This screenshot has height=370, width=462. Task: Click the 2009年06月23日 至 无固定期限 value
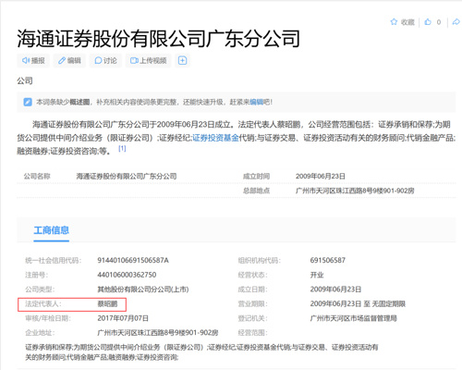point(358,304)
